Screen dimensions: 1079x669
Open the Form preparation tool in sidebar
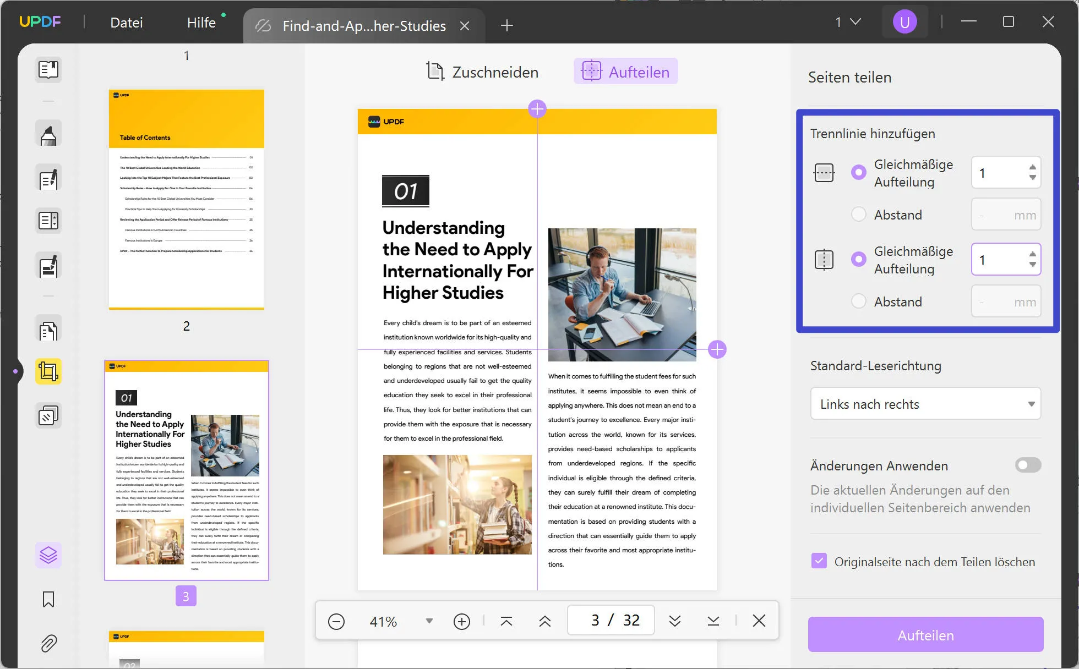tap(48, 221)
